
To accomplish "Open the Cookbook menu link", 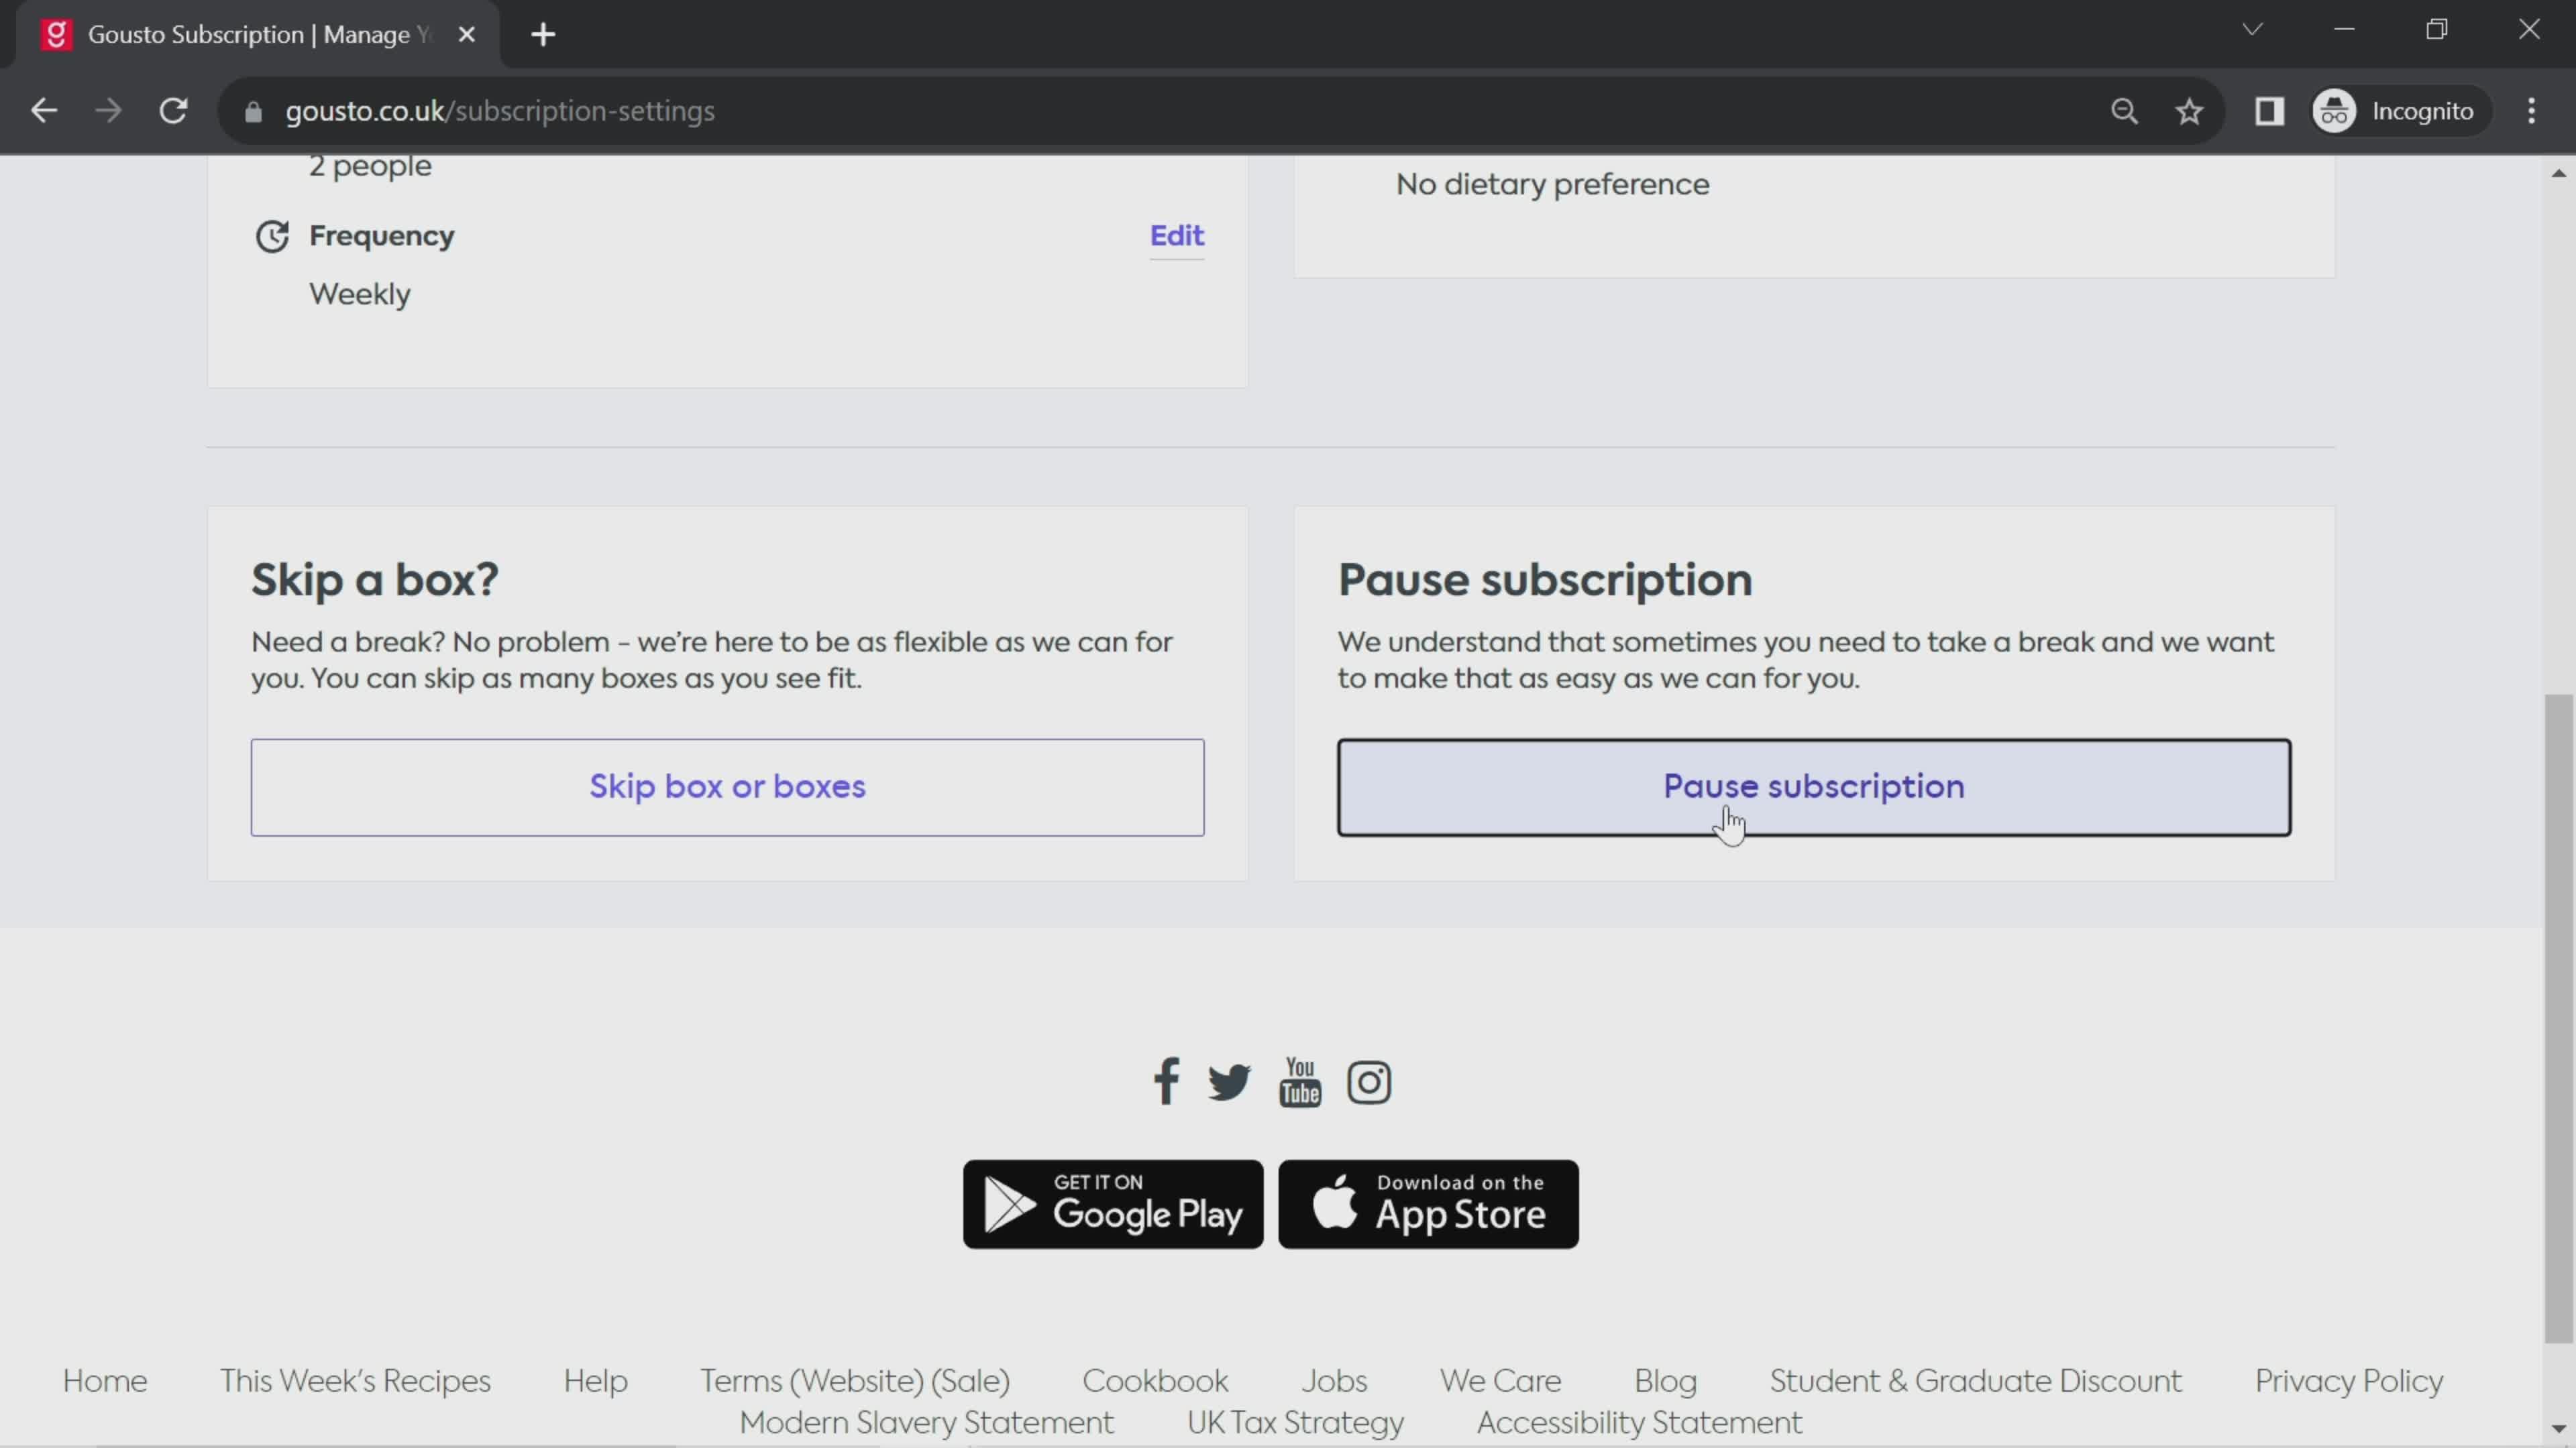I will (x=1155, y=1381).
